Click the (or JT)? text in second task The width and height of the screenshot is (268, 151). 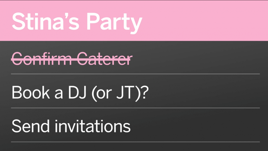pyautogui.click(x=120, y=93)
